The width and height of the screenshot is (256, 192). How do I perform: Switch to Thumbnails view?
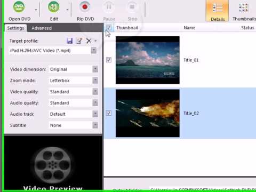pos(244,11)
